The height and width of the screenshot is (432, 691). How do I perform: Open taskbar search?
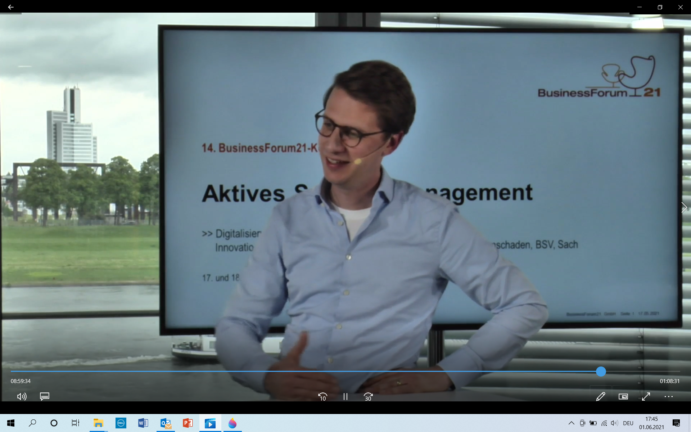pyautogui.click(x=32, y=423)
